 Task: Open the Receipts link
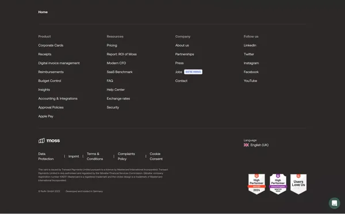coord(45,54)
